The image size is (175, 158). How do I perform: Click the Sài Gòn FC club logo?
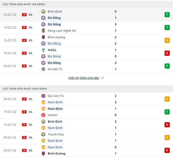[43, 96]
